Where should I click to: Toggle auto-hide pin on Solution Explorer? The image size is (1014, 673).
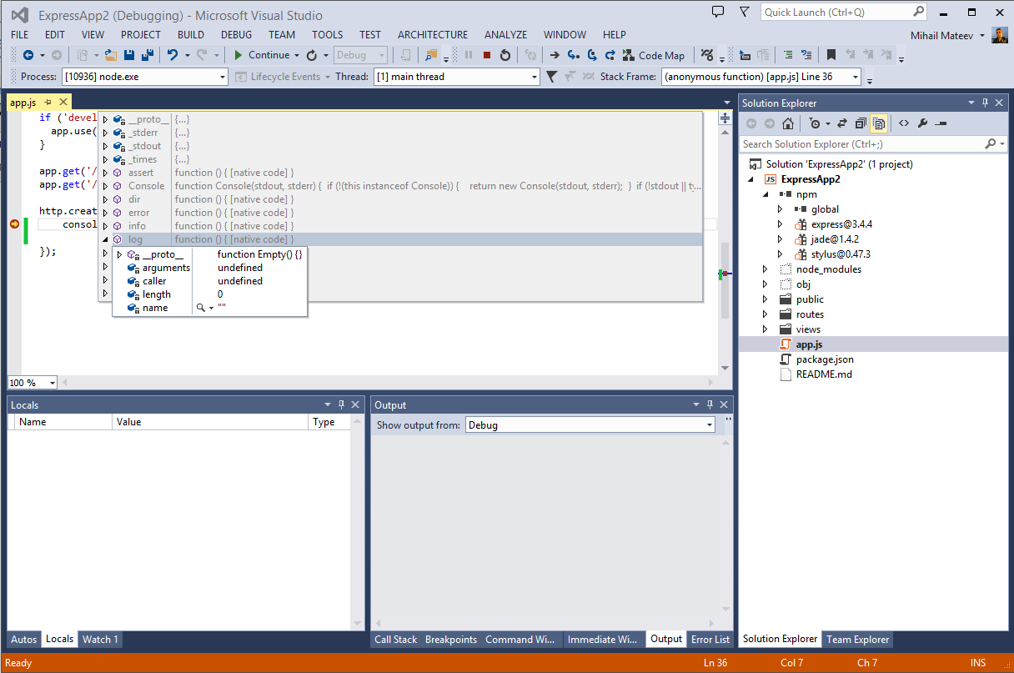985,103
